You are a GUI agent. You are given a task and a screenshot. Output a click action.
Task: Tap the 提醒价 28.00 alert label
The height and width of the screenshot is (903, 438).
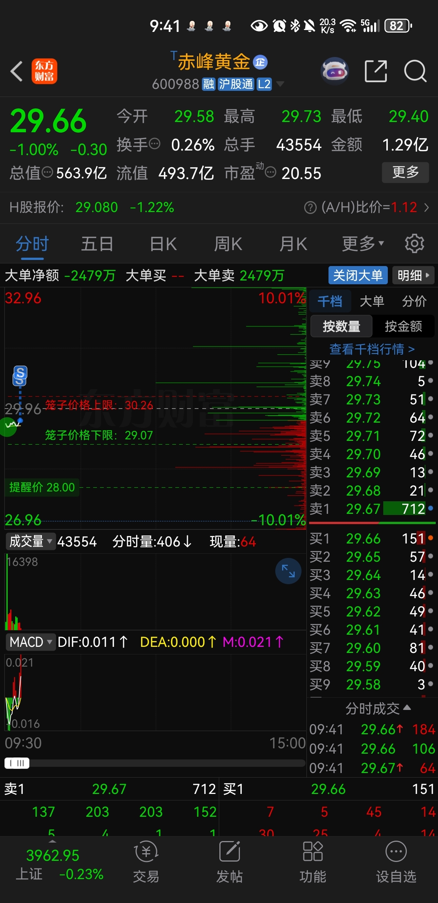pos(42,487)
